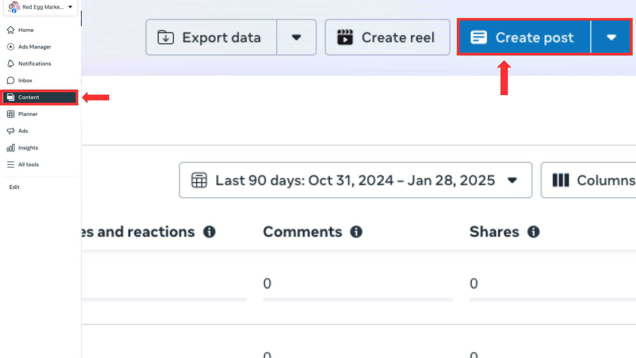This screenshot has height=358, width=636.
Task: Open the Create post dropdown arrow
Action: click(x=611, y=37)
